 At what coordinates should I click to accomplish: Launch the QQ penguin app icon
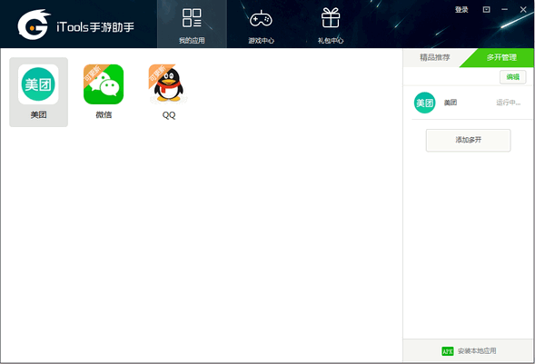point(168,84)
